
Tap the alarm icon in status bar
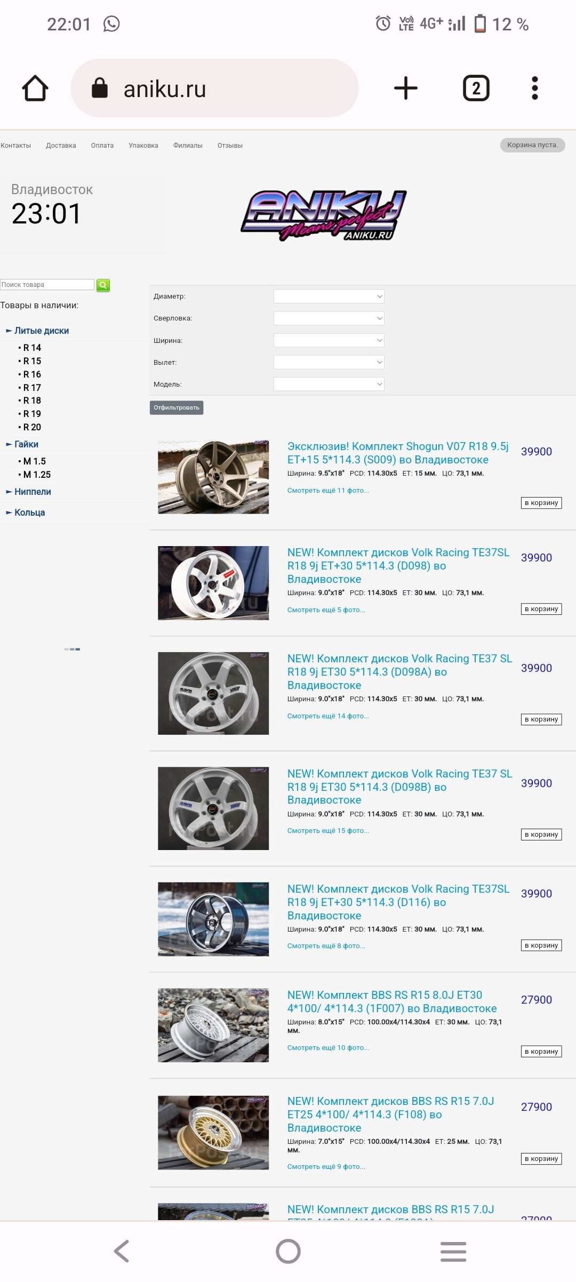point(383,23)
